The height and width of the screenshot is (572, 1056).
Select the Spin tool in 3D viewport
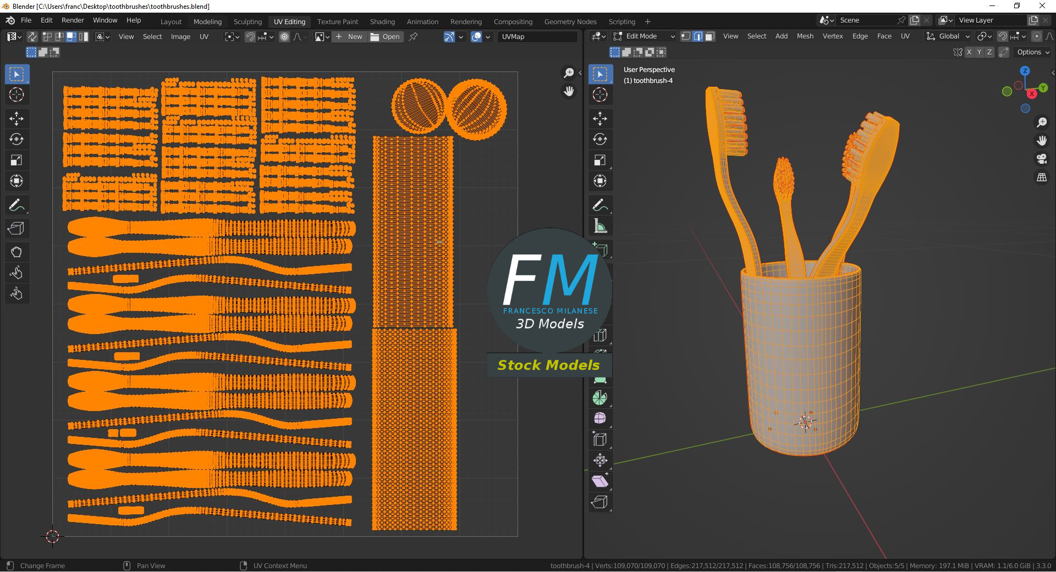click(x=600, y=398)
